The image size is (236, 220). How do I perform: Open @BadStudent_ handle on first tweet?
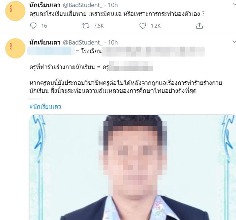[x=83, y=5]
